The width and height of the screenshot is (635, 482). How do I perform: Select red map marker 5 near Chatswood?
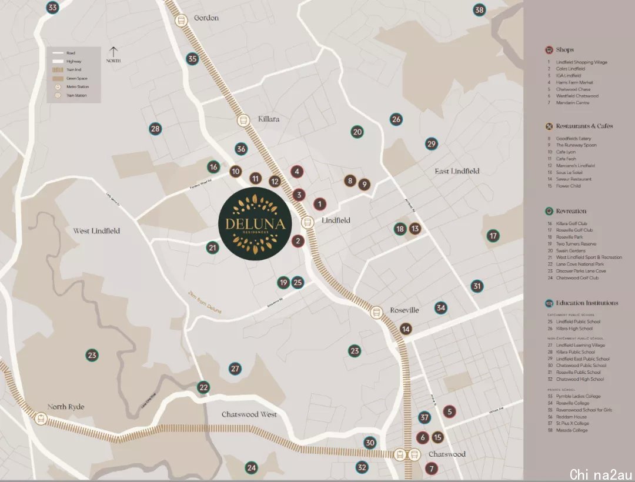click(450, 411)
